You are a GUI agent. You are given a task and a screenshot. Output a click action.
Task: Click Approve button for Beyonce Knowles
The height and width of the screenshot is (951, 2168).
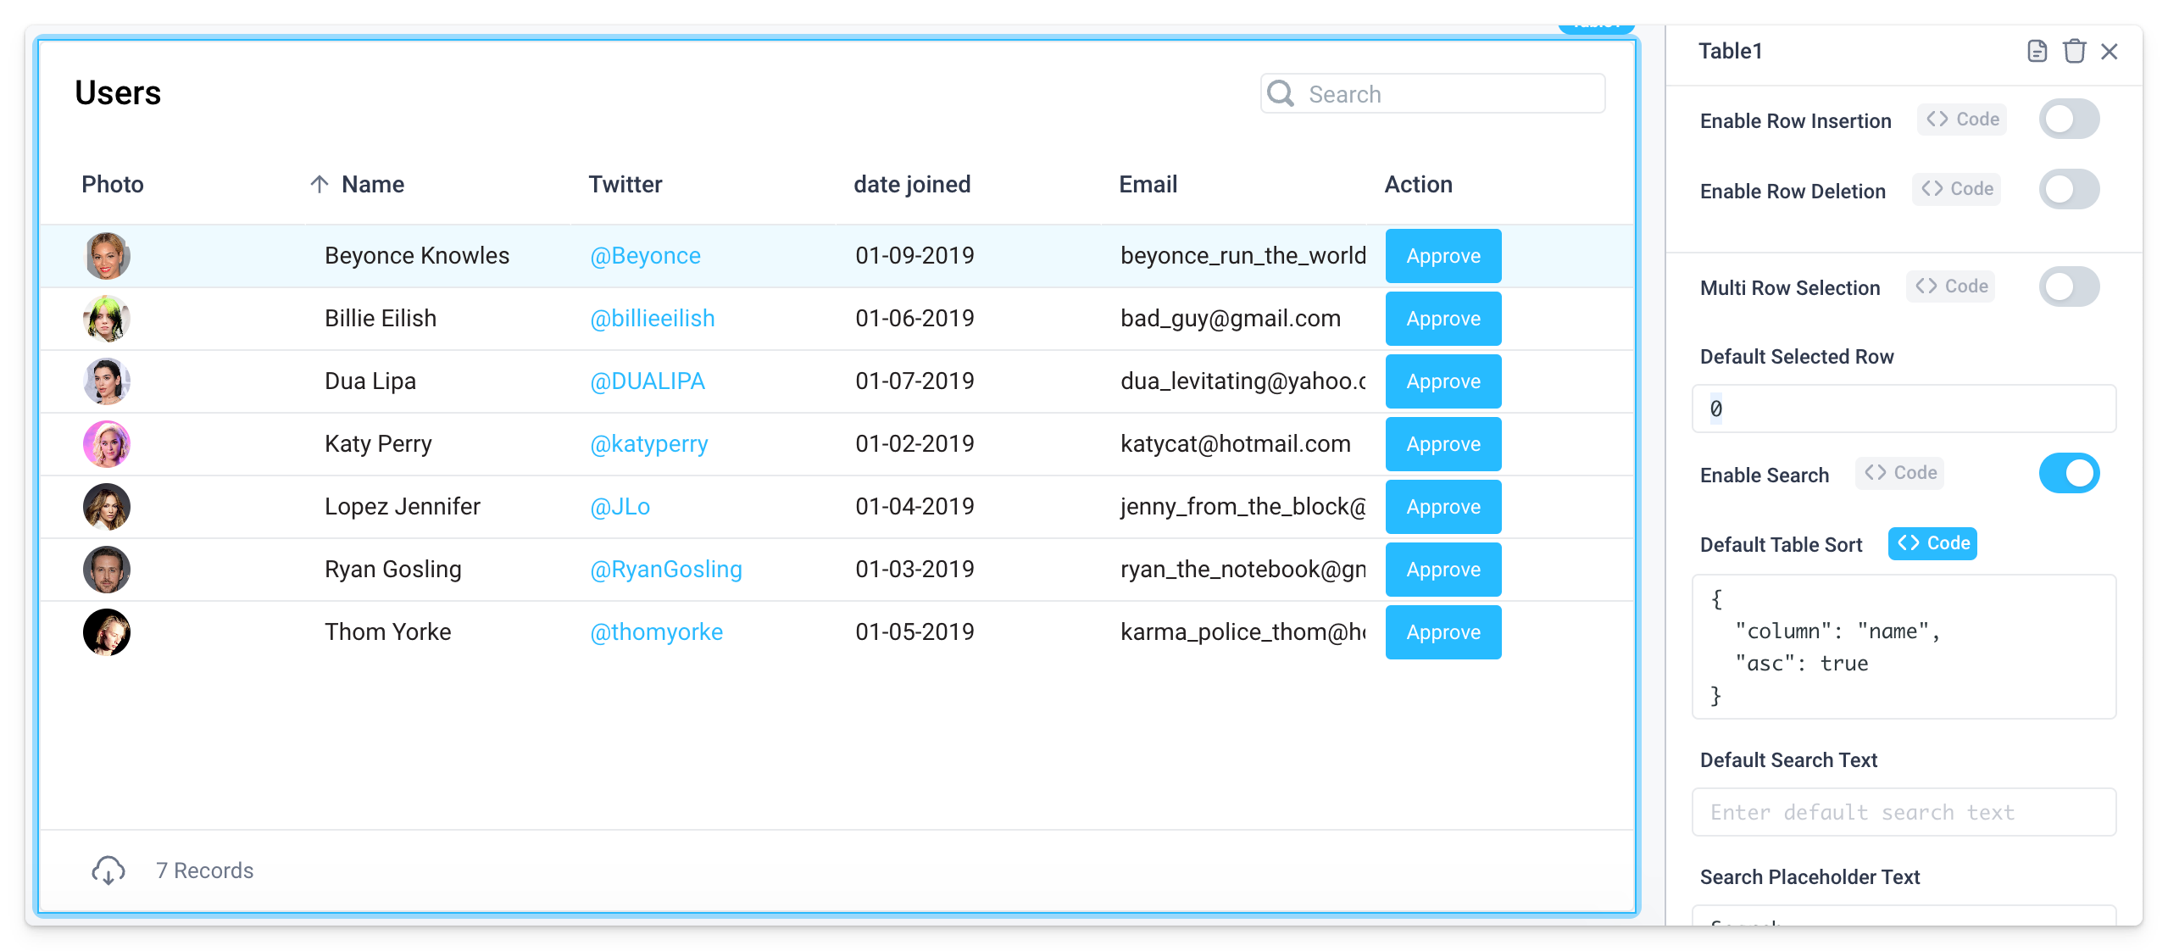1443,256
